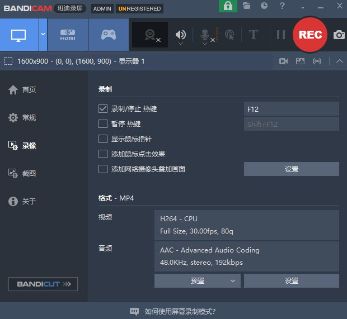The image size is (347, 319).
Task: Click the pause recording button
Action: pos(281,35)
